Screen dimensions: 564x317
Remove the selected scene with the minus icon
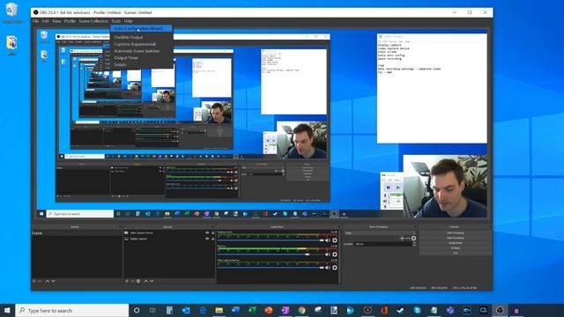(41, 281)
